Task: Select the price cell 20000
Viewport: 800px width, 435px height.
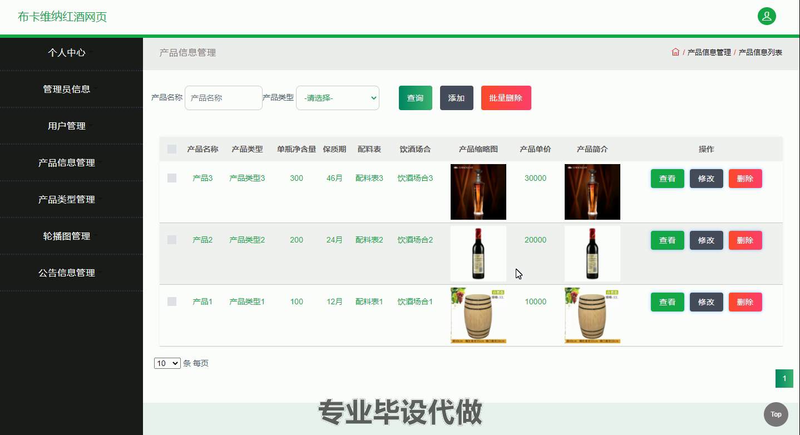Action: click(535, 240)
